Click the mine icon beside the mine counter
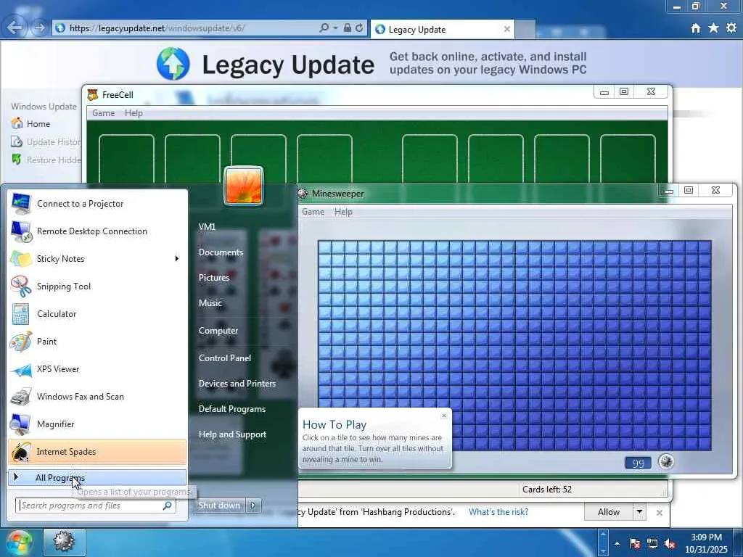Viewport: 743px width, 557px height. (666, 461)
